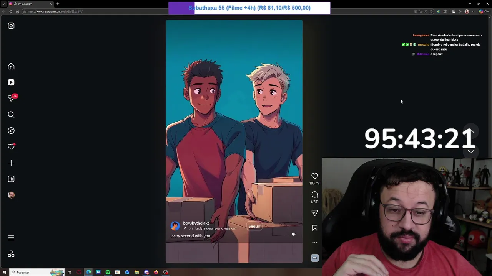Go to previous reel with up chevron
Screen dimensions: 492x276
point(471,131)
